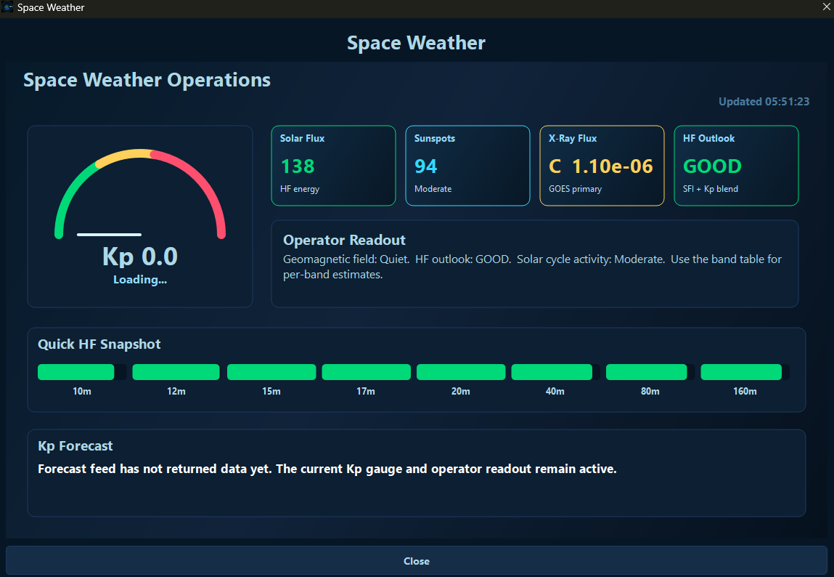Select the Solar Flux card
Viewport: 834px width, 577px height.
pos(333,166)
